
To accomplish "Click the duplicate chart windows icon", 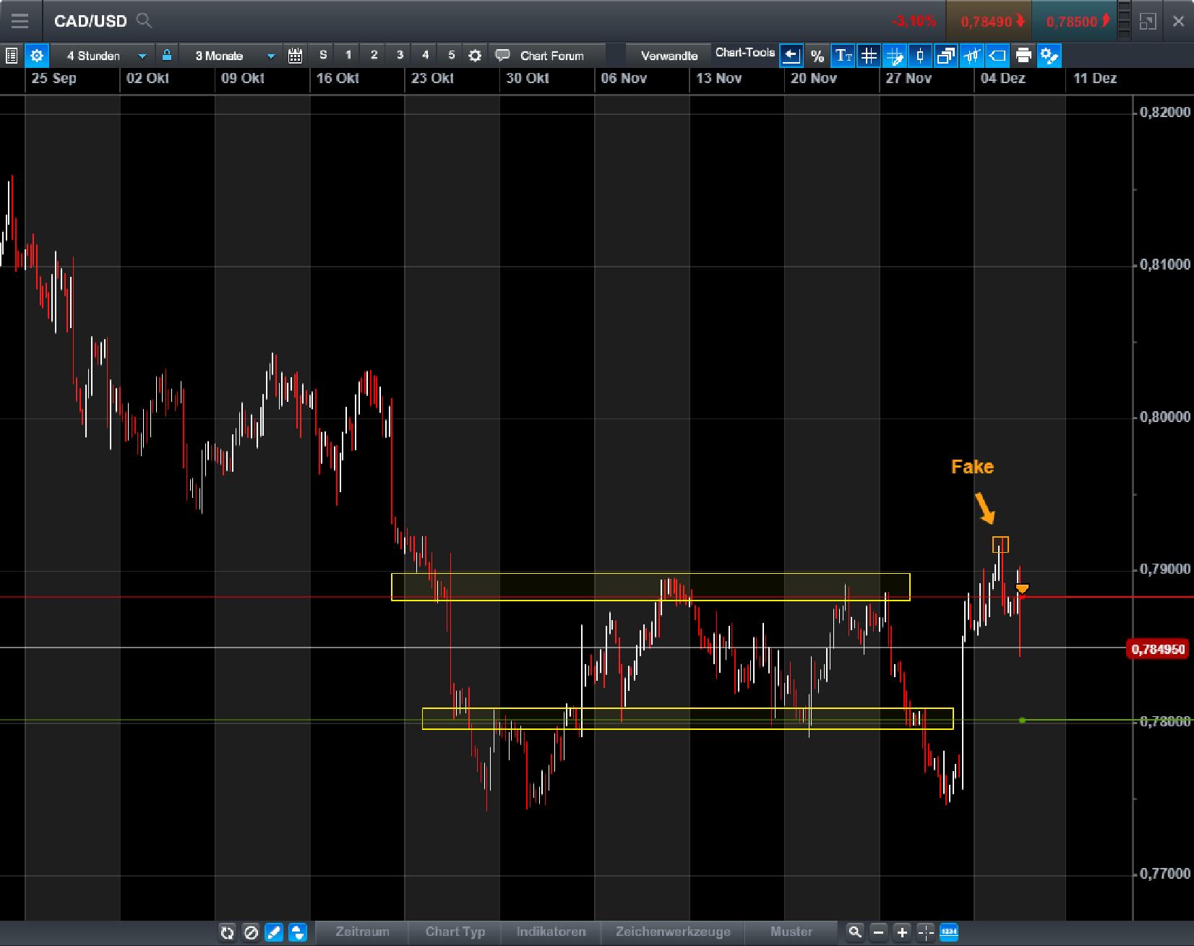I will (945, 55).
